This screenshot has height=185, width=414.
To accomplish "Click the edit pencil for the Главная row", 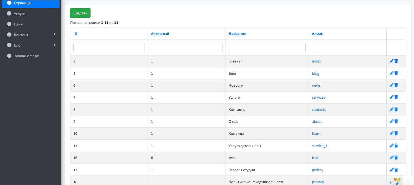I will (x=391, y=61).
